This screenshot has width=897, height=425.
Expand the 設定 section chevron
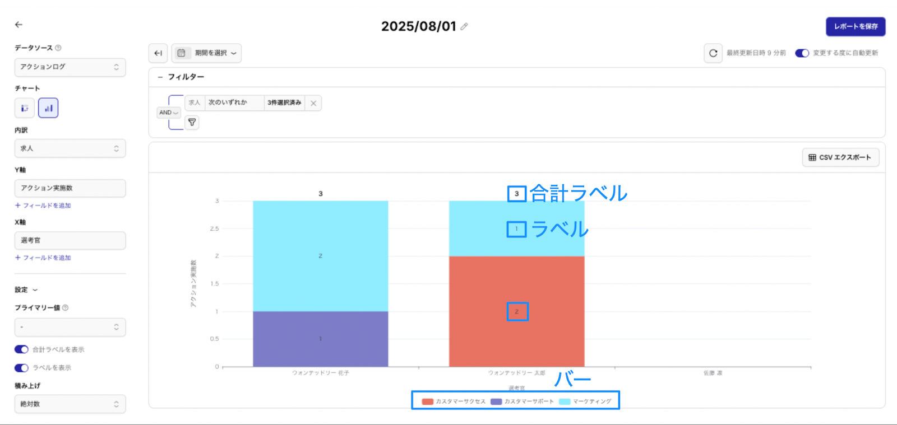(x=35, y=290)
